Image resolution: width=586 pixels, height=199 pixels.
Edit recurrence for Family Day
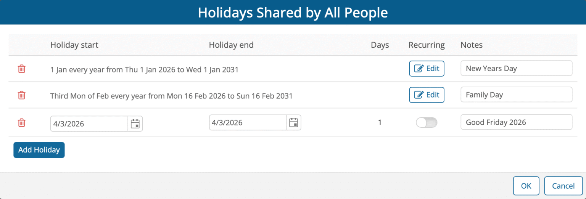[427, 95]
